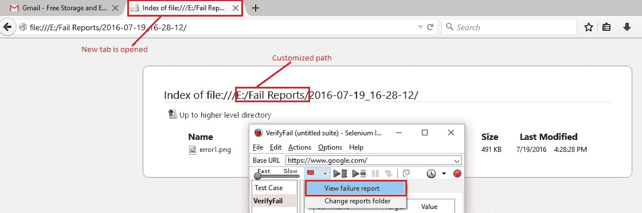Click the browser Back arrow button
The height and width of the screenshot is (213, 642).
[7, 27]
